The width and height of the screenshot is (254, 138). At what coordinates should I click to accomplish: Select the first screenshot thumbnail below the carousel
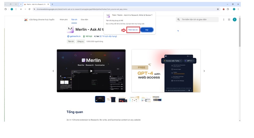point(100,99)
